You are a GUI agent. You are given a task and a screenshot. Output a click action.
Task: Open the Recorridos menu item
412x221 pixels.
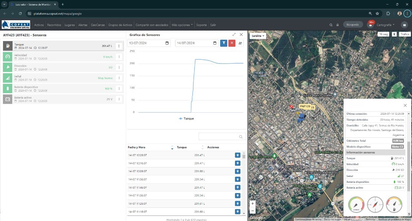pyautogui.click(x=54, y=25)
